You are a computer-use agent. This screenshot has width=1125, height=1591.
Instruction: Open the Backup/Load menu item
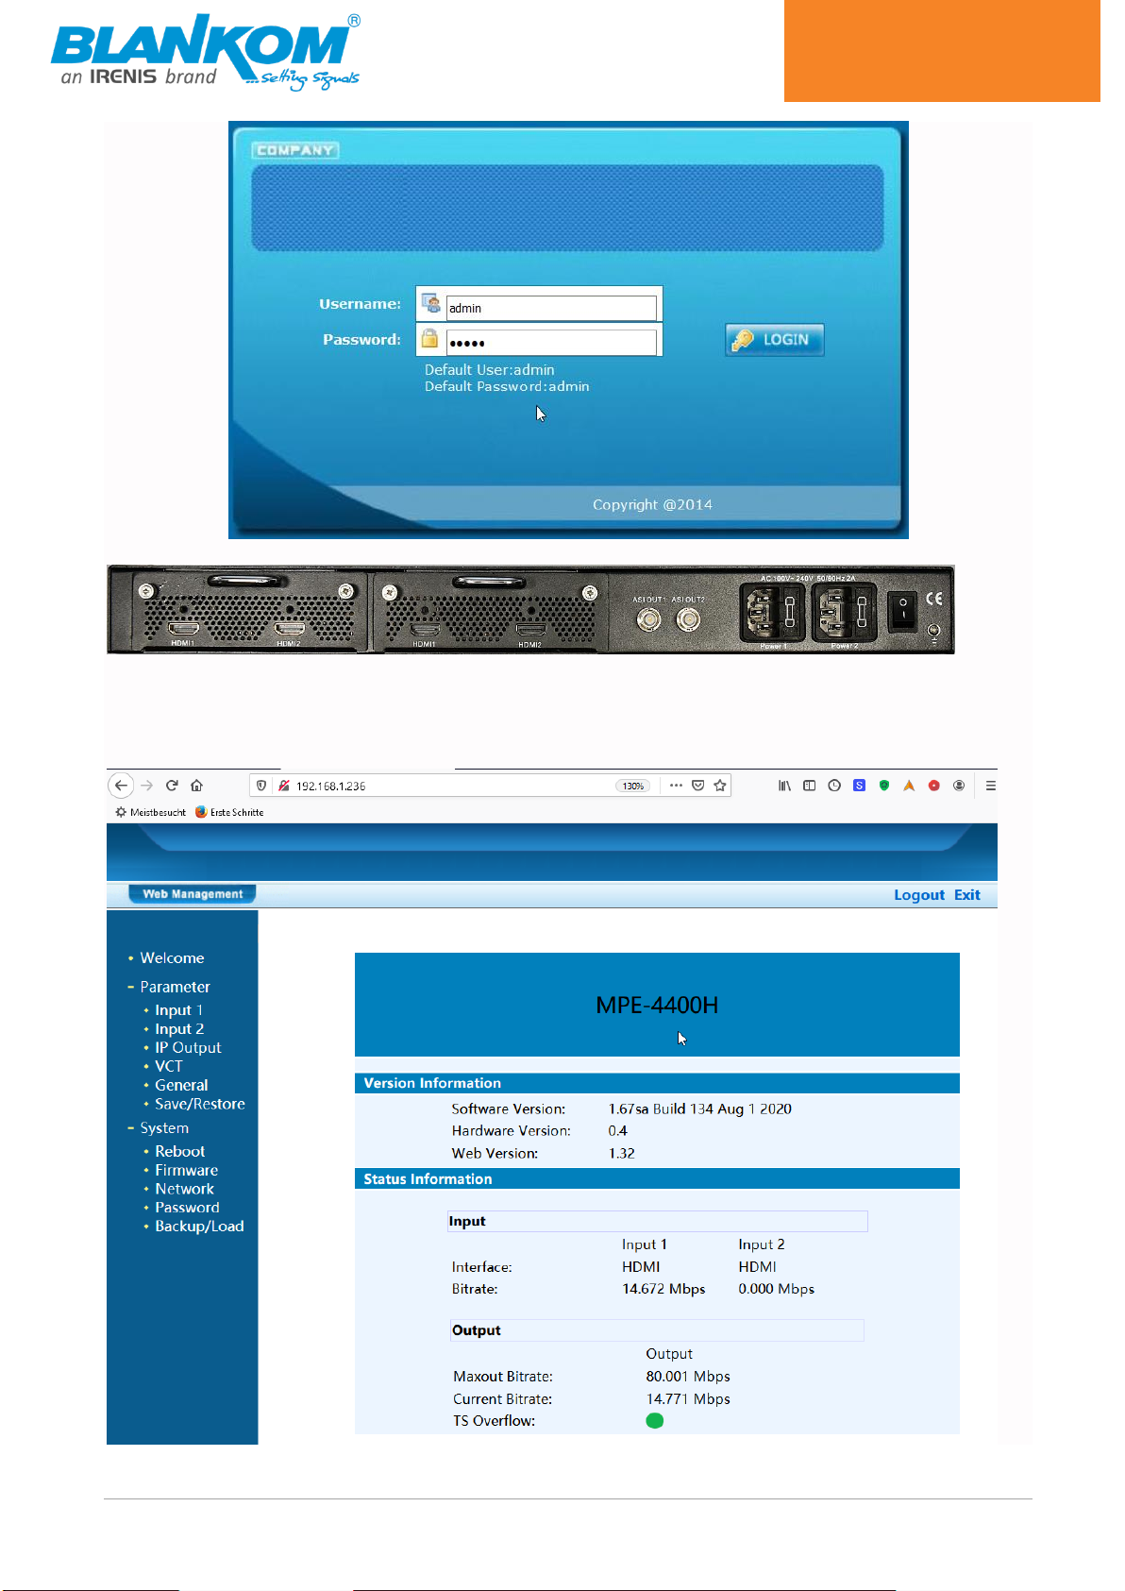click(199, 1227)
